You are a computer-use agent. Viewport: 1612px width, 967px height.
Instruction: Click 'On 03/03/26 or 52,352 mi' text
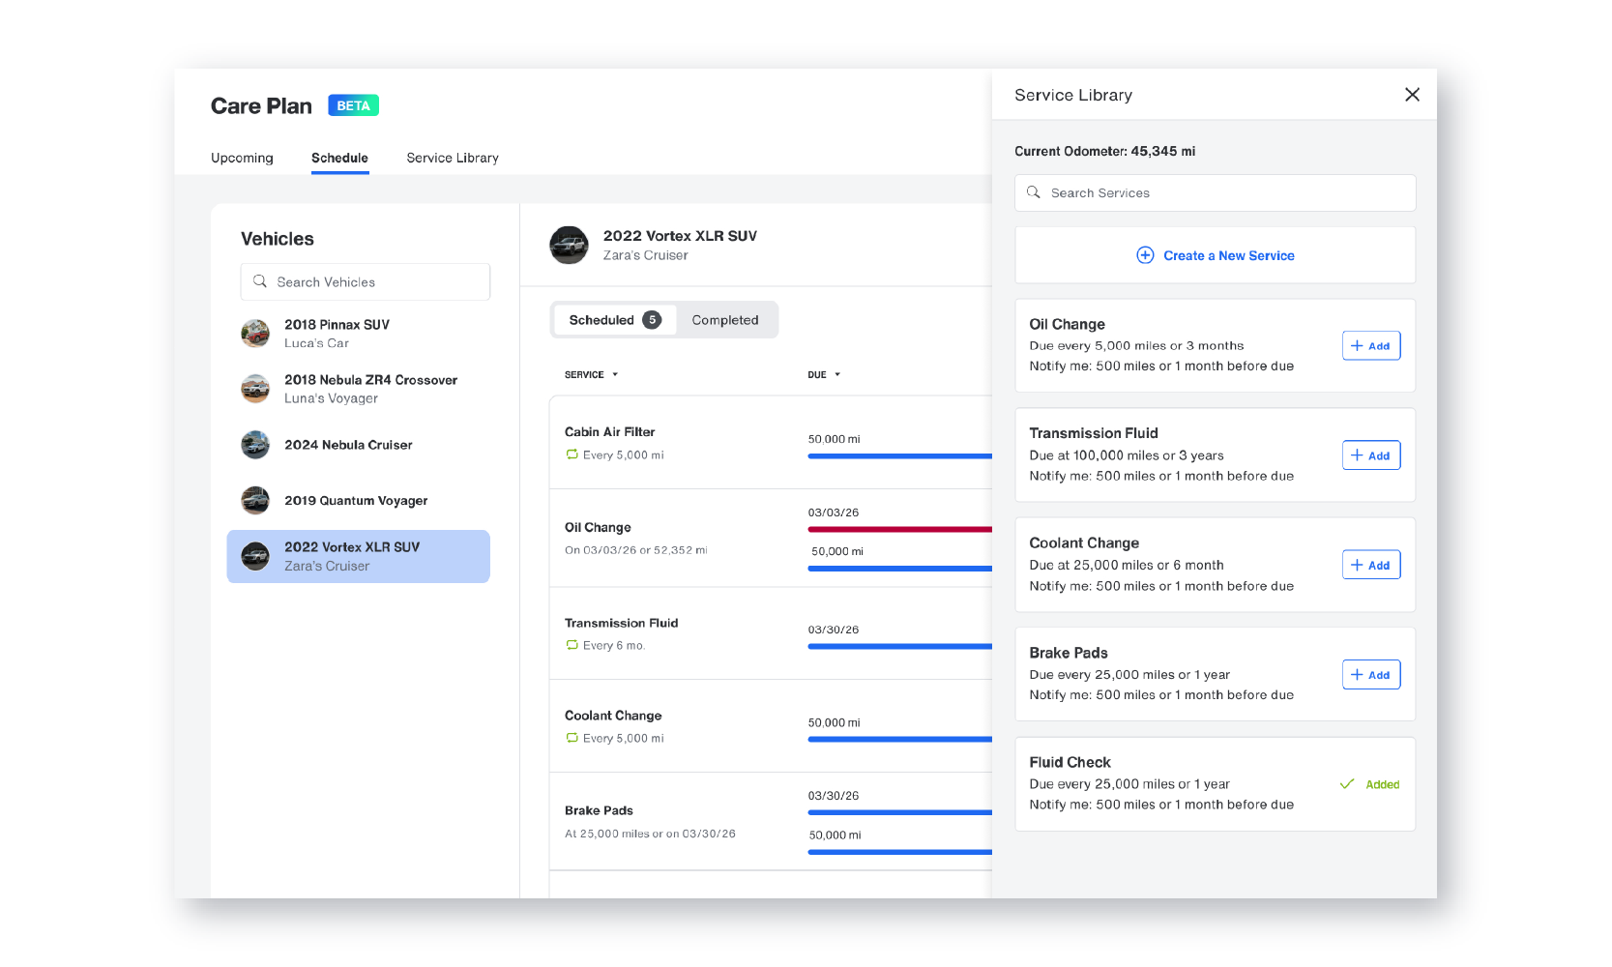click(x=635, y=550)
